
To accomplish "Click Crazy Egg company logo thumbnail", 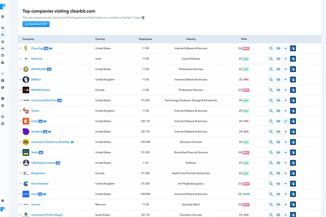I will tap(26, 48).
